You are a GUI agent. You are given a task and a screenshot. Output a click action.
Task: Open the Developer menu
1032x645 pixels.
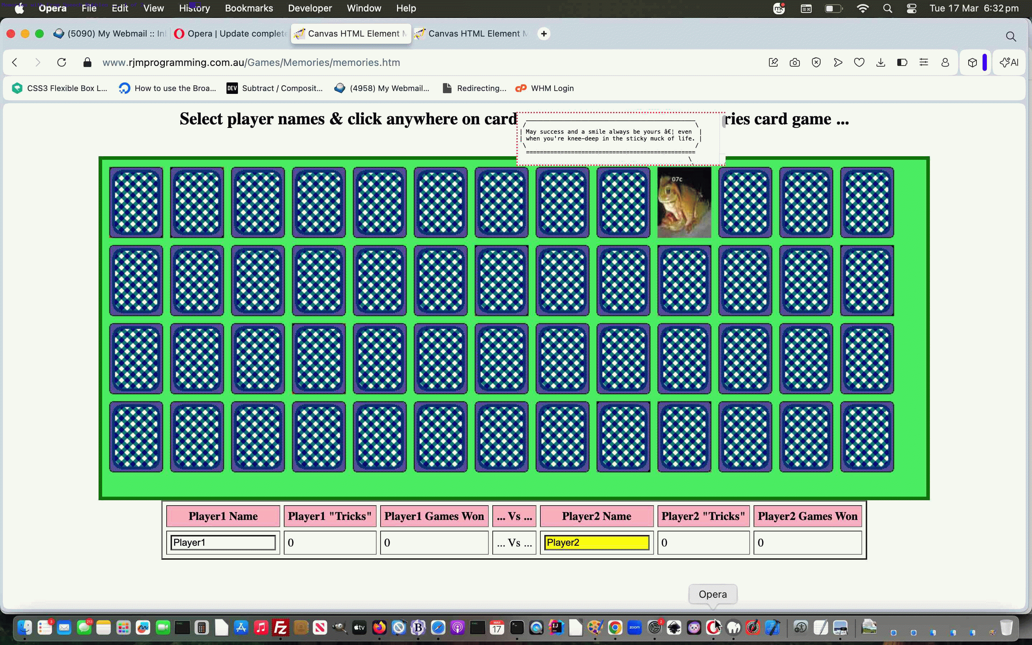point(310,8)
